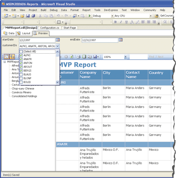Click the Page Setup icon

click(89, 57)
